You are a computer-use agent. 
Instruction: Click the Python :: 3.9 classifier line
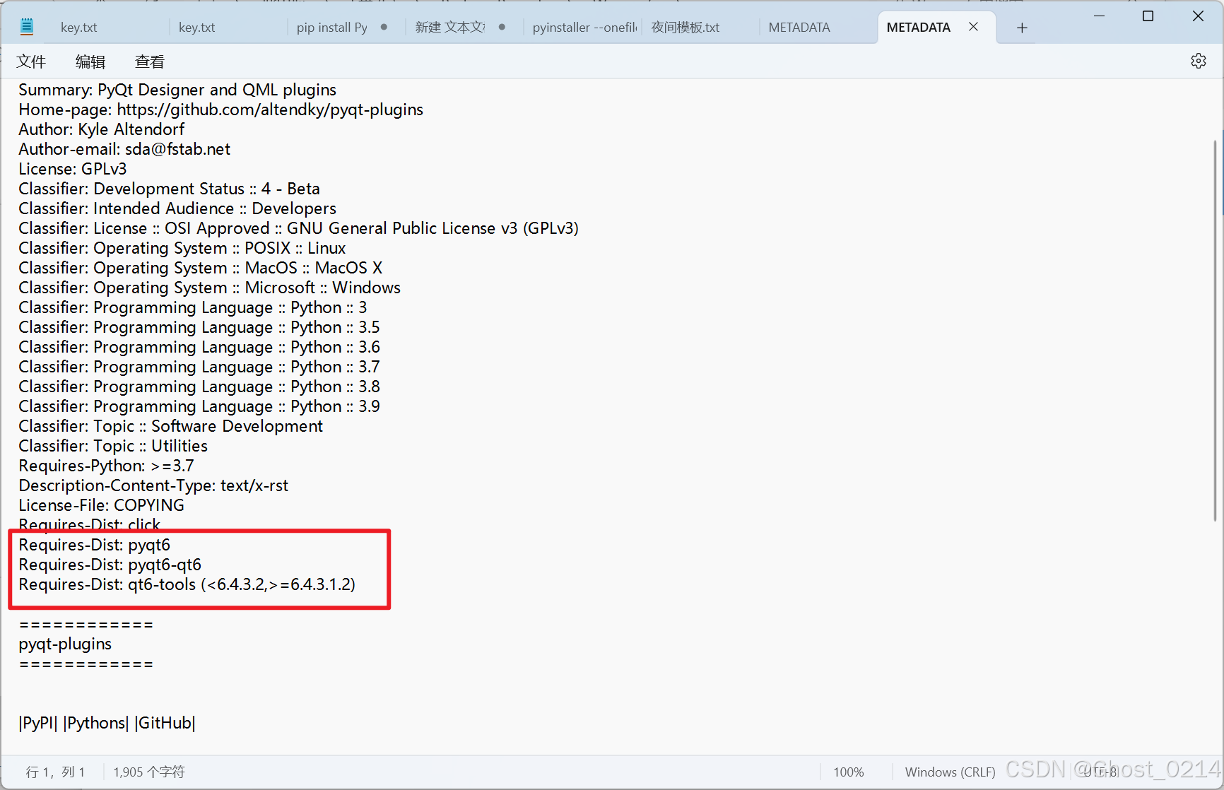click(x=199, y=406)
